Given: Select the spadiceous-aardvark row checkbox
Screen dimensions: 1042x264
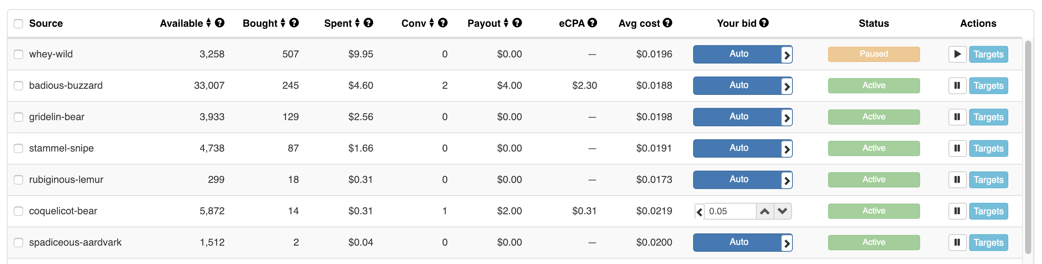Looking at the screenshot, I should (x=19, y=243).
